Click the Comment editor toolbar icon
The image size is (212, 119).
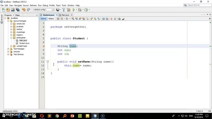click(x=119, y=19)
